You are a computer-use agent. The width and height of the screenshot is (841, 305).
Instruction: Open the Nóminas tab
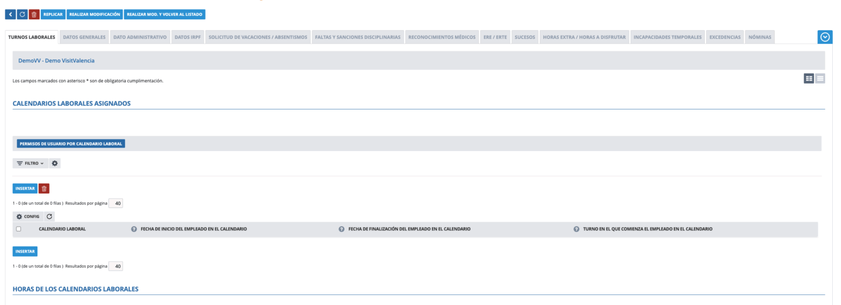[x=759, y=37]
